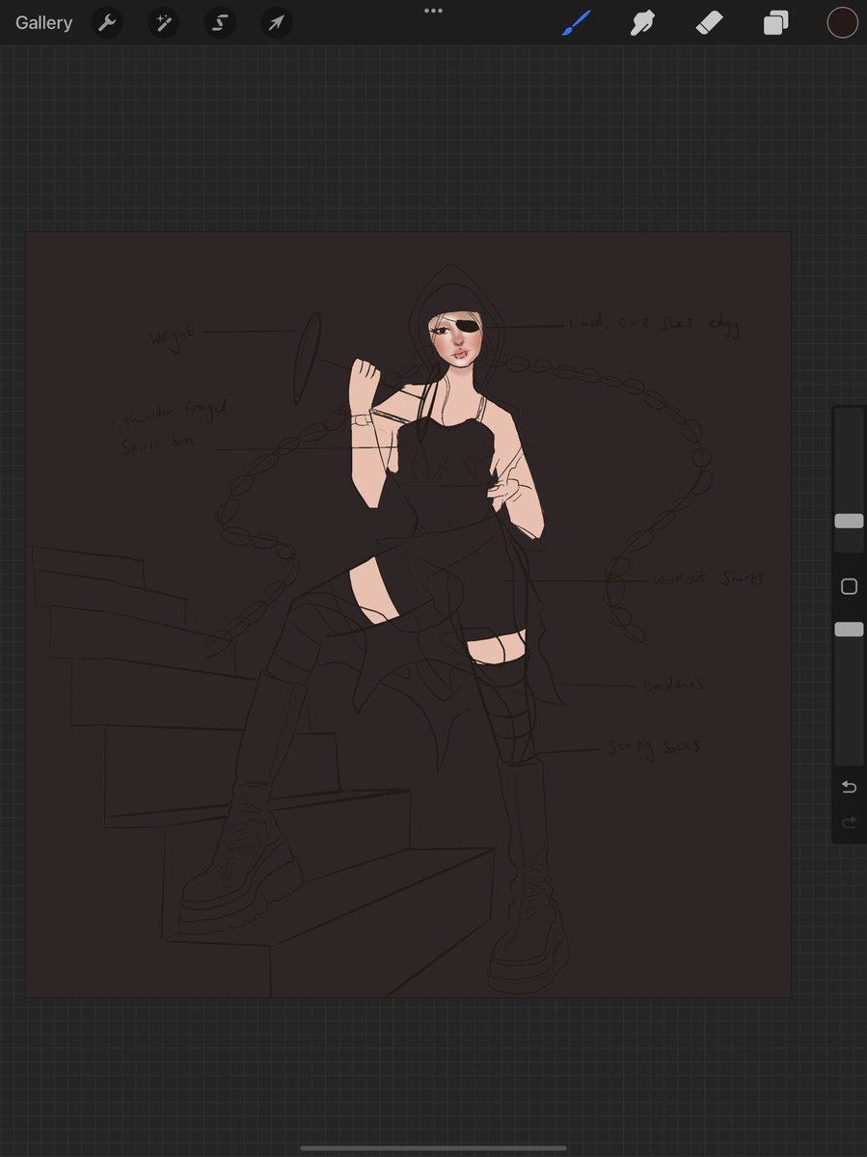Open the Actions wrench menu
The width and height of the screenshot is (867, 1157).
point(107,23)
